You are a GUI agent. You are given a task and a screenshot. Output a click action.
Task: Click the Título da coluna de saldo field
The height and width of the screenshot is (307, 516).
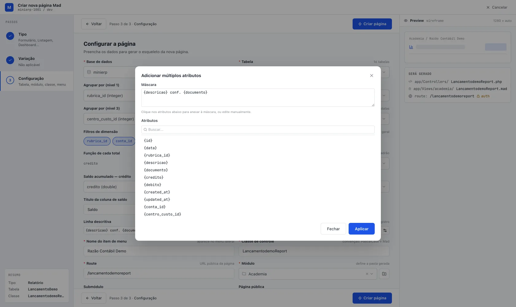coord(109,209)
